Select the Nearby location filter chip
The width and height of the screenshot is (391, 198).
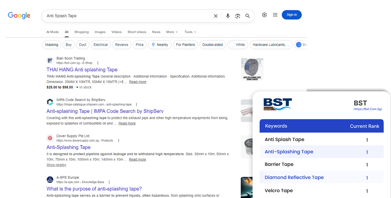160,45
